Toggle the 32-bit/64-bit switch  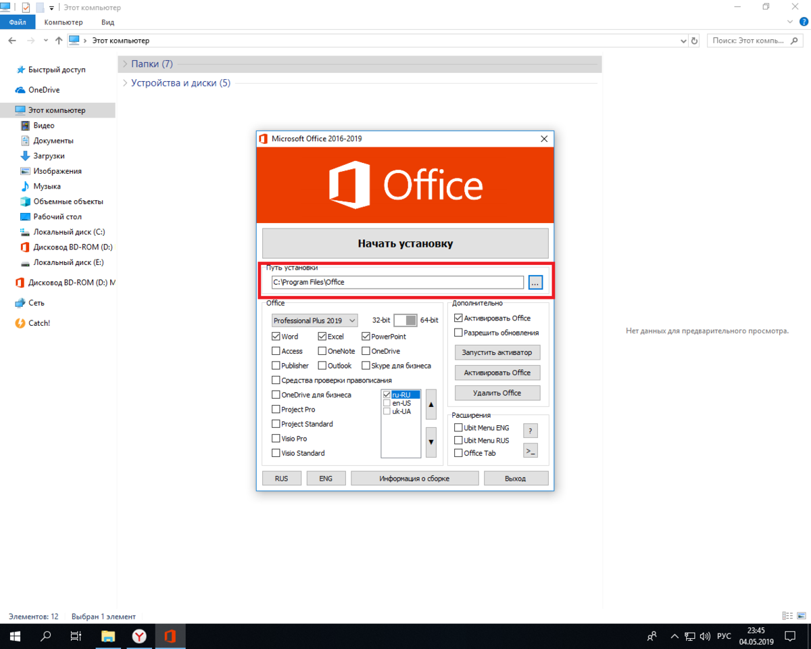click(x=405, y=320)
